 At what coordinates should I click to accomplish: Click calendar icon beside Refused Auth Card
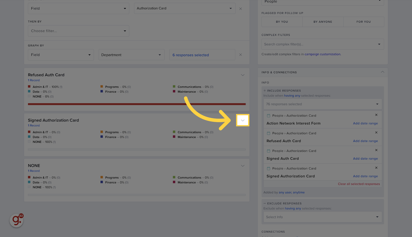[x=269, y=133]
